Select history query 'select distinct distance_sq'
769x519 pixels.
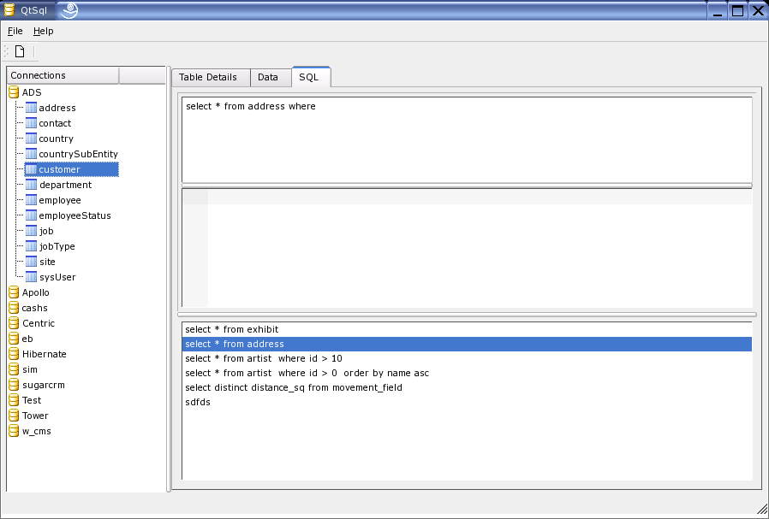[467, 388]
